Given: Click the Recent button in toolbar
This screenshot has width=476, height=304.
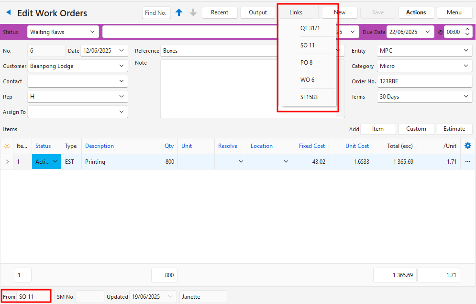Looking at the screenshot, I should click(x=220, y=12).
